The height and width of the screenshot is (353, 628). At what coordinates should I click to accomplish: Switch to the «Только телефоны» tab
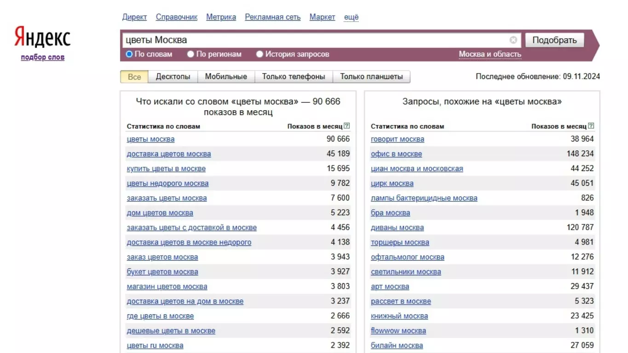(294, 77)
